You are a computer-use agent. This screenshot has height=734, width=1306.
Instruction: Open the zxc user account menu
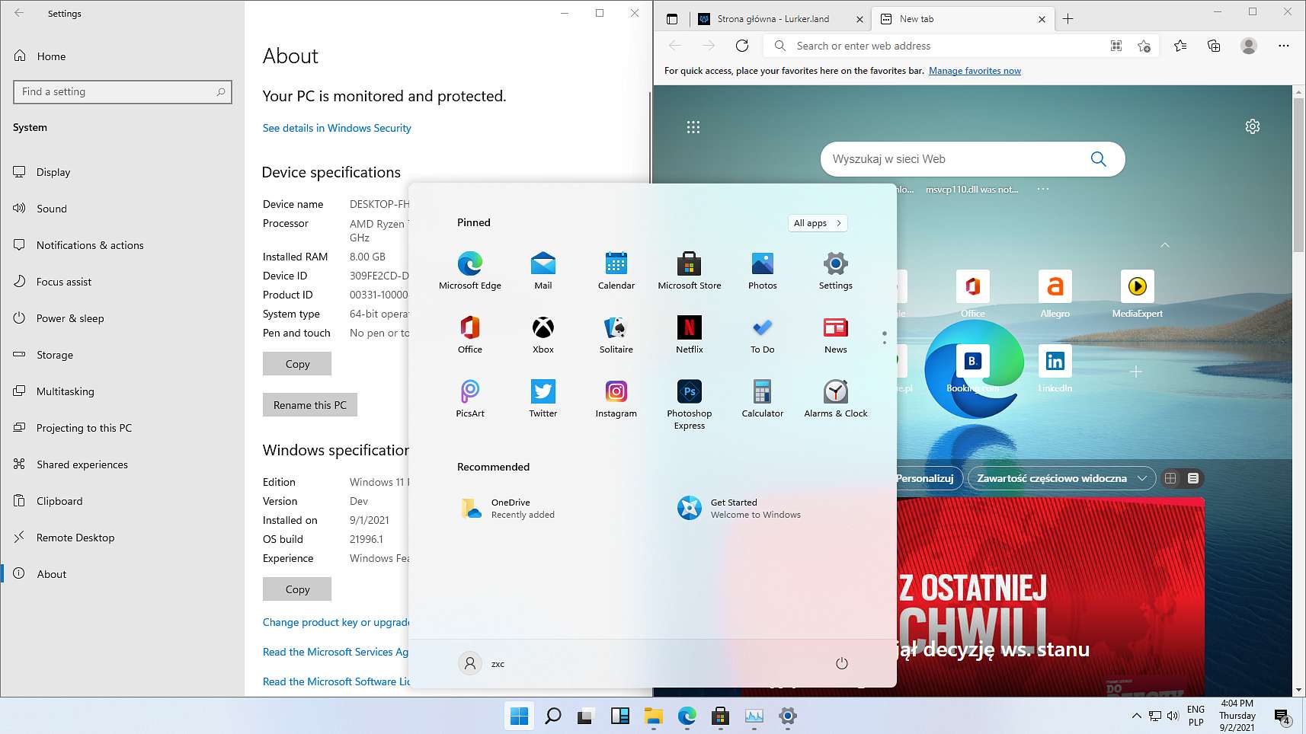coord(482,663)
